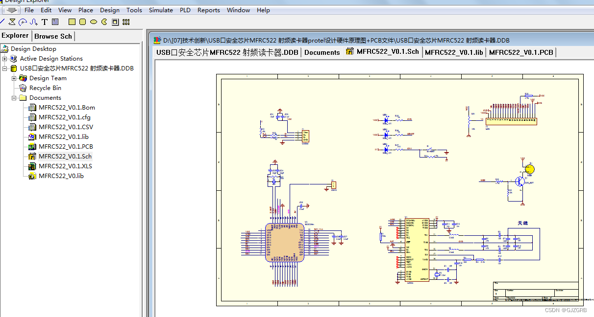The image size is (594, 317).
Task: Switch to the Browse Sch panel tab
Action: [x=53, y=36]
